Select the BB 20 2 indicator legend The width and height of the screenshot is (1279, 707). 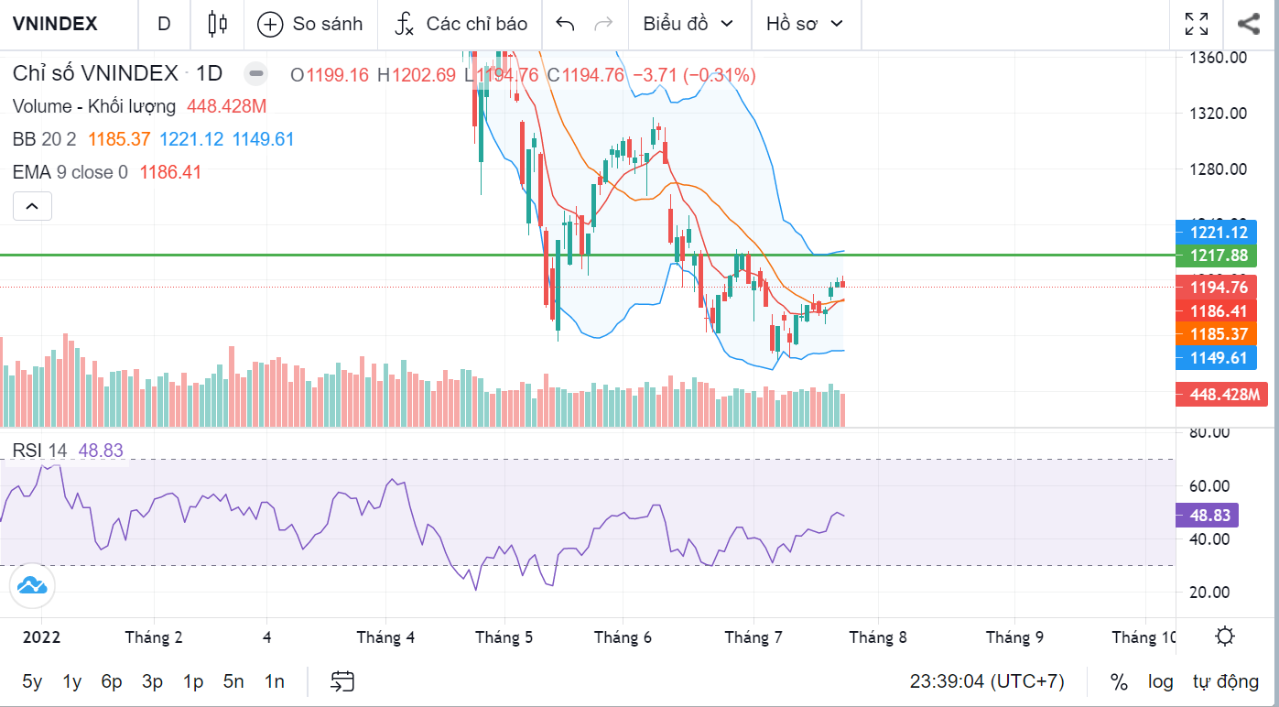pyautogui.click(x=45, y=139)
